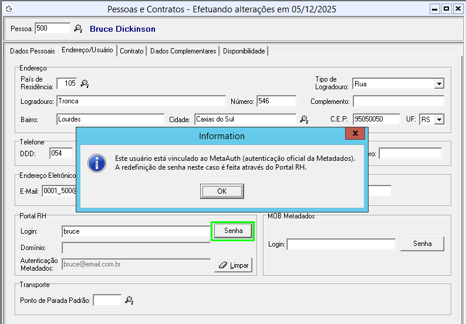Select the Dados Complementares tab
Screen dimensions: 466x324
coord(183,51)
